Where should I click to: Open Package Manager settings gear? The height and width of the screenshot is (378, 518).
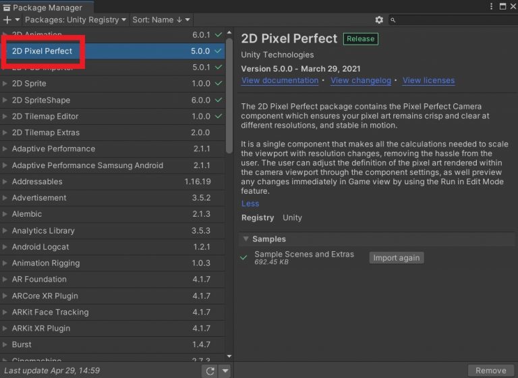click(379, 20)
